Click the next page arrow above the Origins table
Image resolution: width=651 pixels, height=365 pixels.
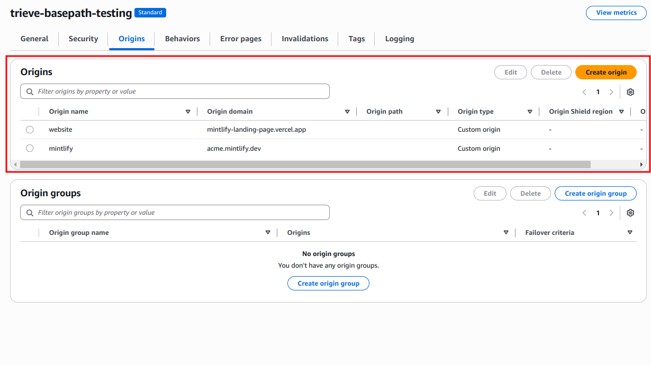[x=611, y=92]
